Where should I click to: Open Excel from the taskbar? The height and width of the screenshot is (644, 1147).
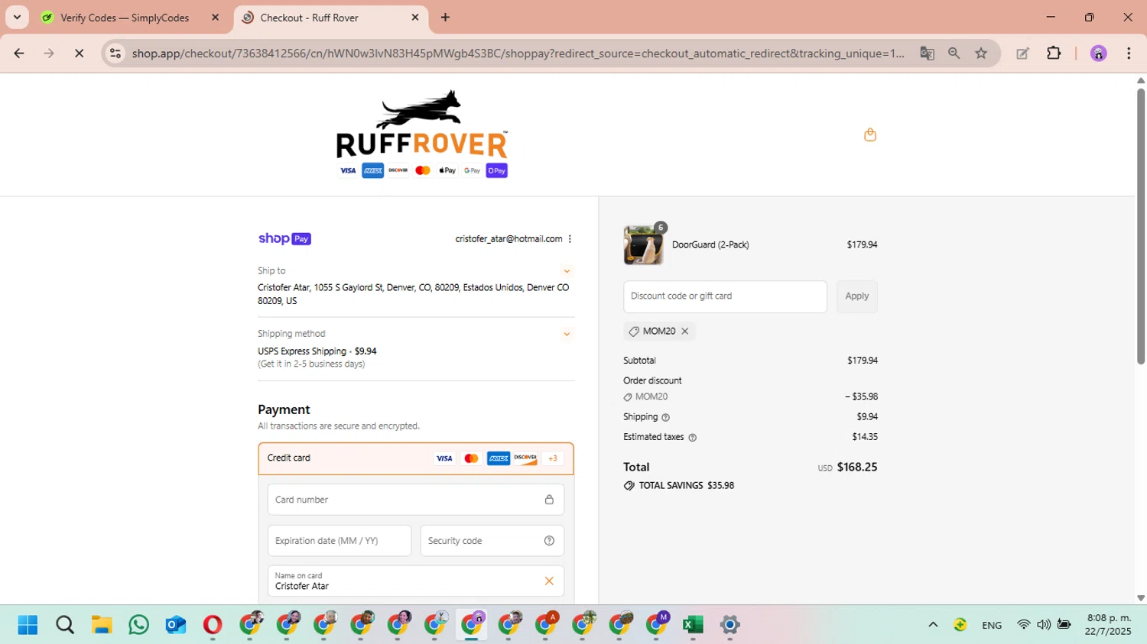coord(693,625)
